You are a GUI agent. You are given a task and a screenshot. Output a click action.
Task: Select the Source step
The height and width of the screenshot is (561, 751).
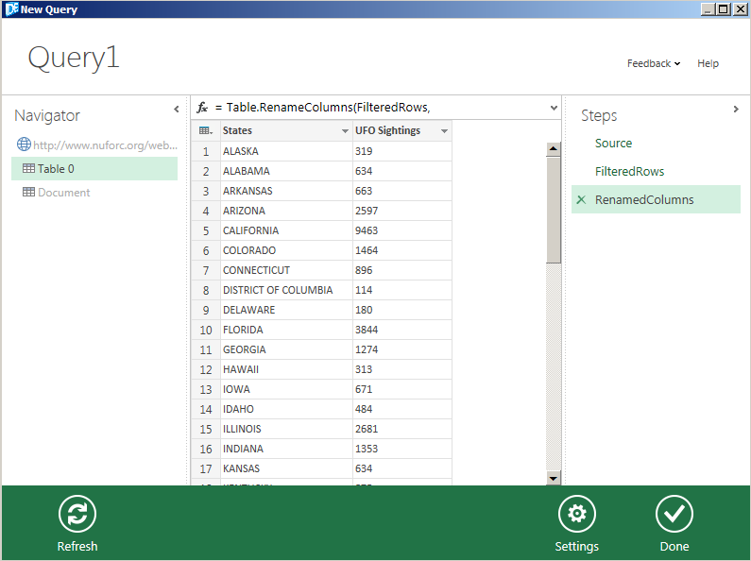pyautogui.click(x=613, y=144)
